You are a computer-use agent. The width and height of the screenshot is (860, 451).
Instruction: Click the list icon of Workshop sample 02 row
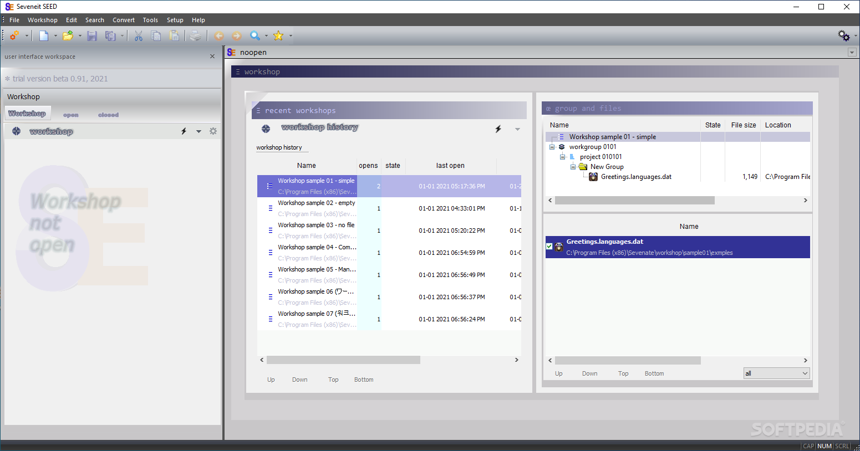click(270, 208)
